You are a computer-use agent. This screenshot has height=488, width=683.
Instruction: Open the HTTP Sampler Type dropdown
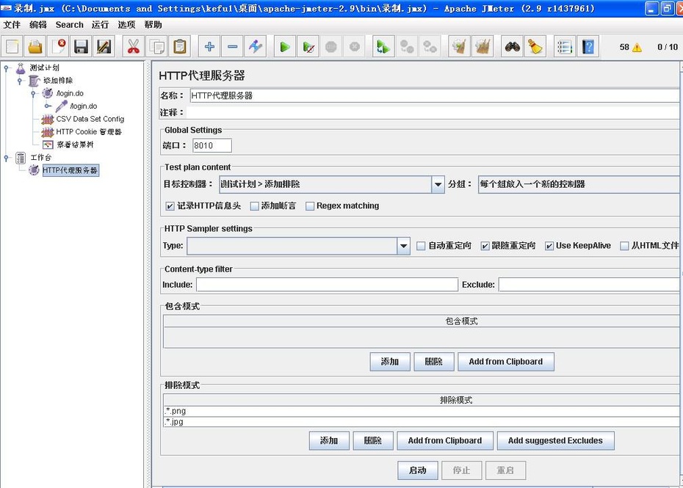point(403,246)
